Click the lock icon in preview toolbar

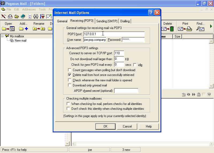click(199, 94)
